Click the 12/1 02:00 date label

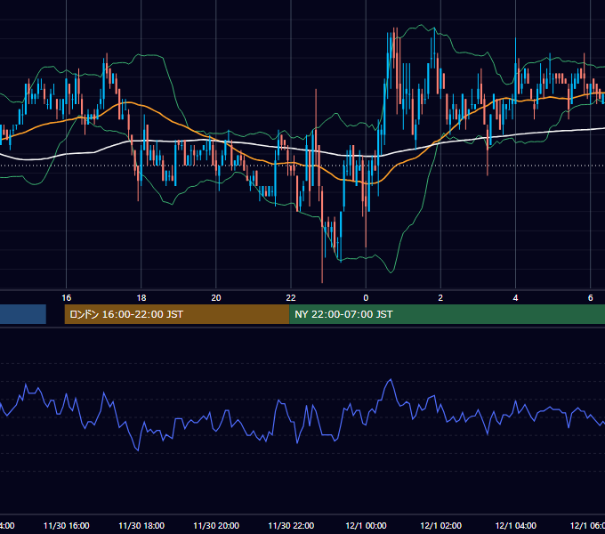(x=440, y=525)
